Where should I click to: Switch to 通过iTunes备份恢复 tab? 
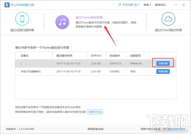(x=89, y=18)
